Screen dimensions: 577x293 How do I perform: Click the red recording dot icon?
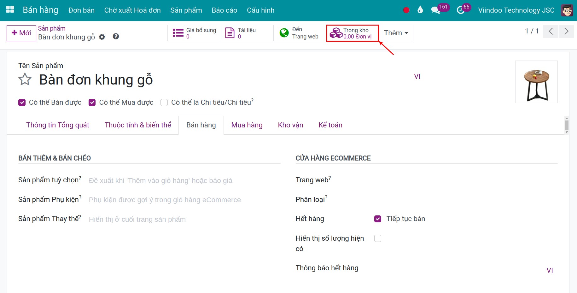pyautogui.click(x=406, y=10)
